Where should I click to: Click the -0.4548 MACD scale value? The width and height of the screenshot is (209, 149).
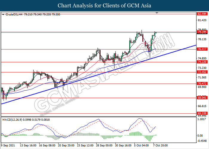pos(202,141)
